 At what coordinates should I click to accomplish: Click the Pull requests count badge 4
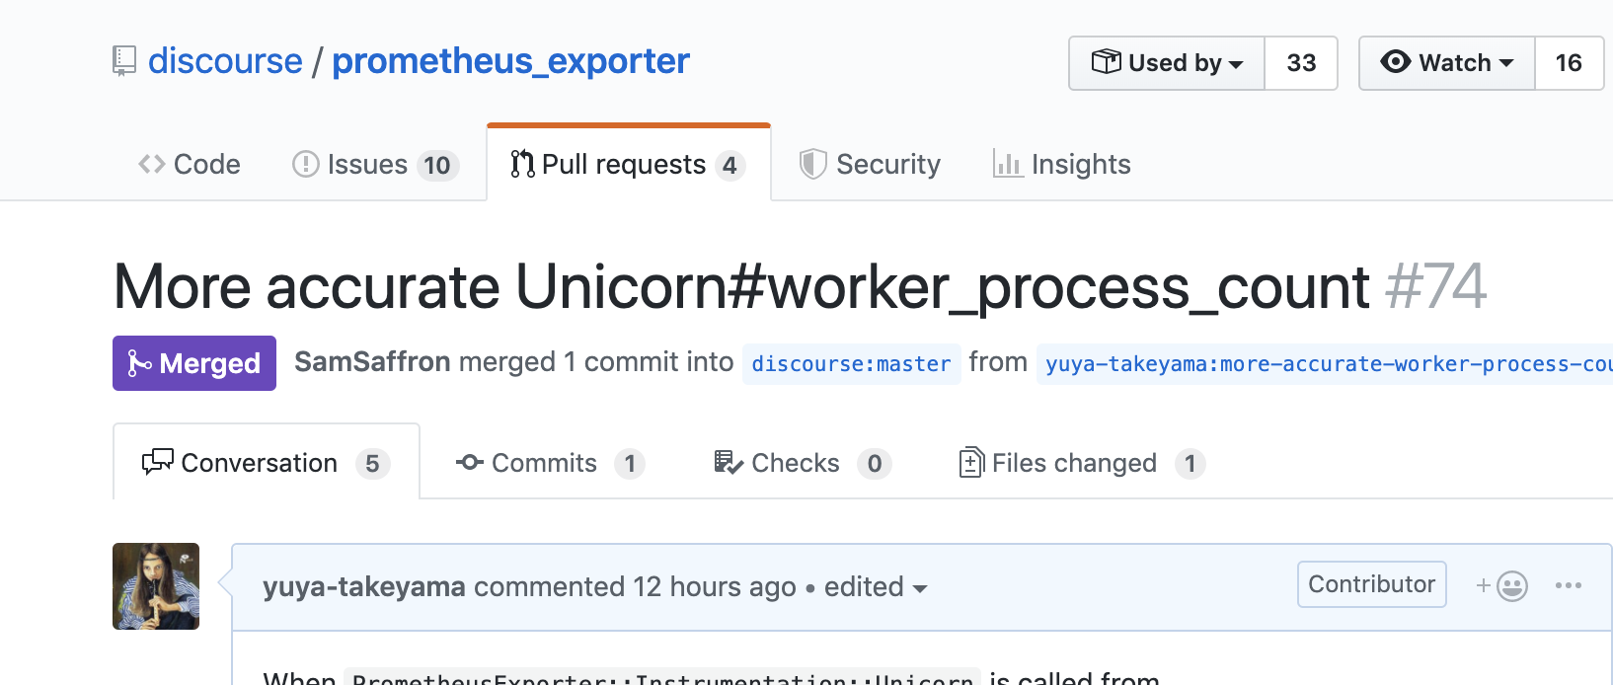point(730,165)
